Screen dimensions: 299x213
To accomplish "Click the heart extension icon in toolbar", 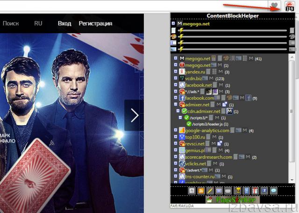I will [x=274, y=6].
